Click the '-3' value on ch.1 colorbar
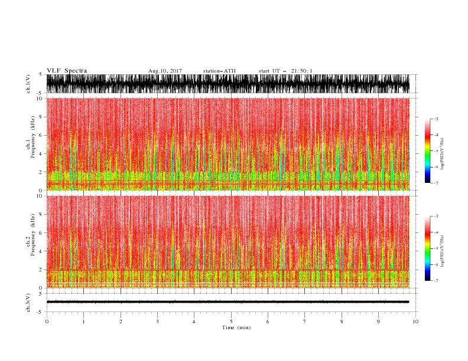The height and width of the screenshot is (361, 468). pyautogui.click(x=435, y=119)
